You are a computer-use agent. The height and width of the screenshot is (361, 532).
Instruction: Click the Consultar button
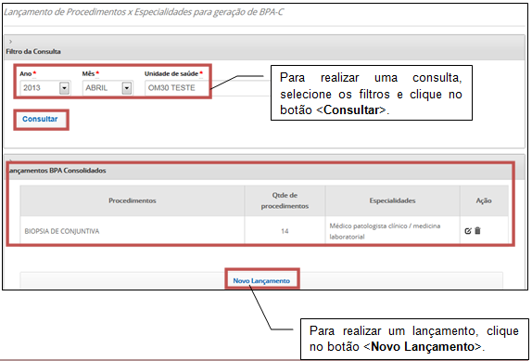tap(41, 120)
